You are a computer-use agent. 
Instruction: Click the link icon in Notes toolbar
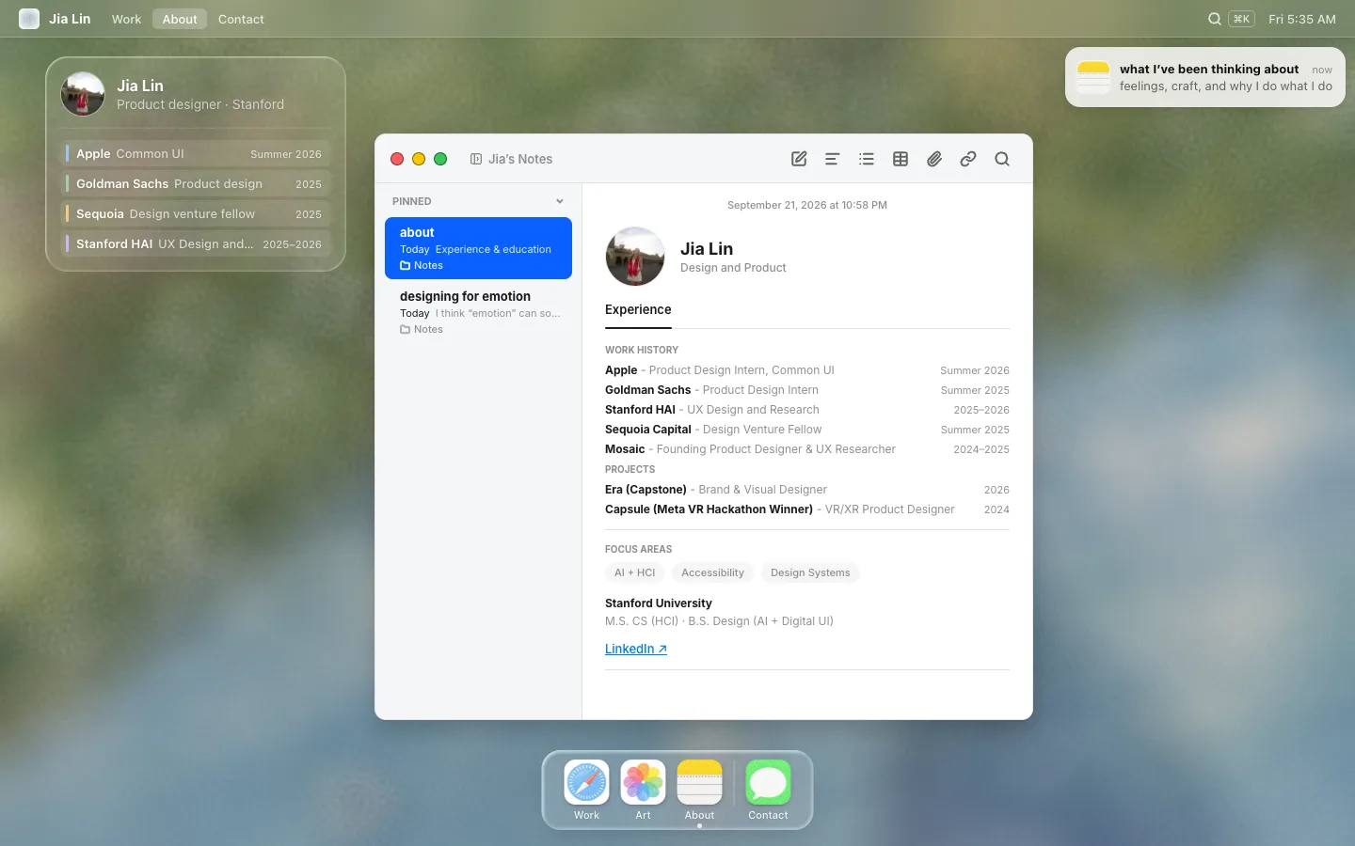click(968, 159)
